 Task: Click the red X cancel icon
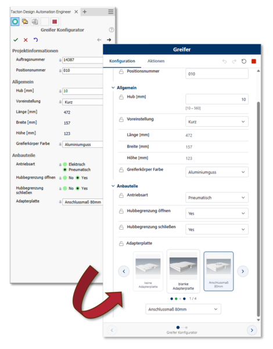click(x=26, y=40)
